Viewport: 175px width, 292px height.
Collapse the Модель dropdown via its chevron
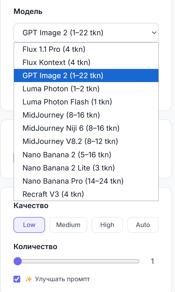coord(154,33)
